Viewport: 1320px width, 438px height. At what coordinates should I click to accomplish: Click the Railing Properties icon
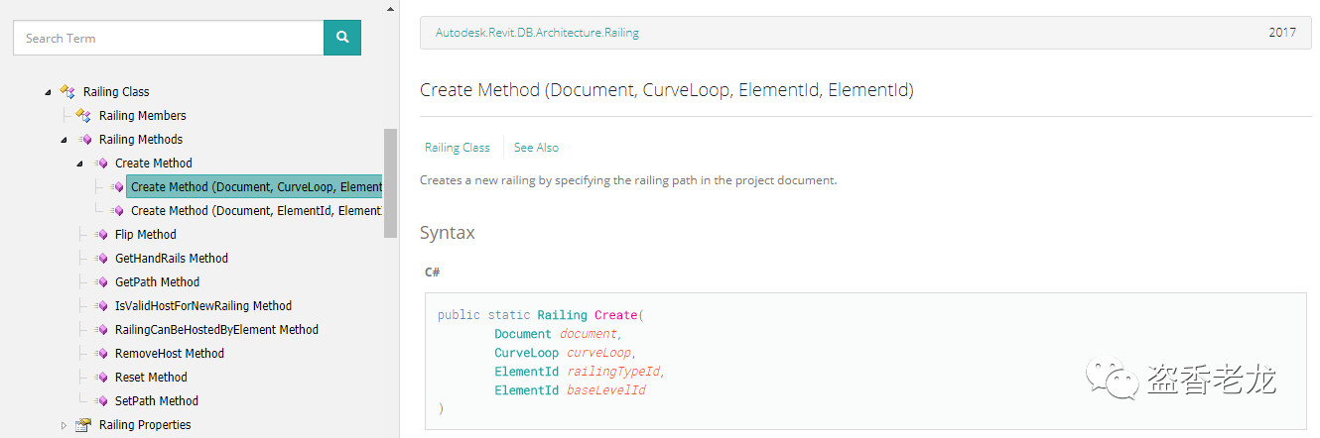(x=83, y=425)
